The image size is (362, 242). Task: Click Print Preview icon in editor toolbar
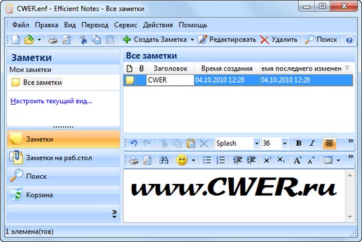pyautogui.click(x=147, y=160)
